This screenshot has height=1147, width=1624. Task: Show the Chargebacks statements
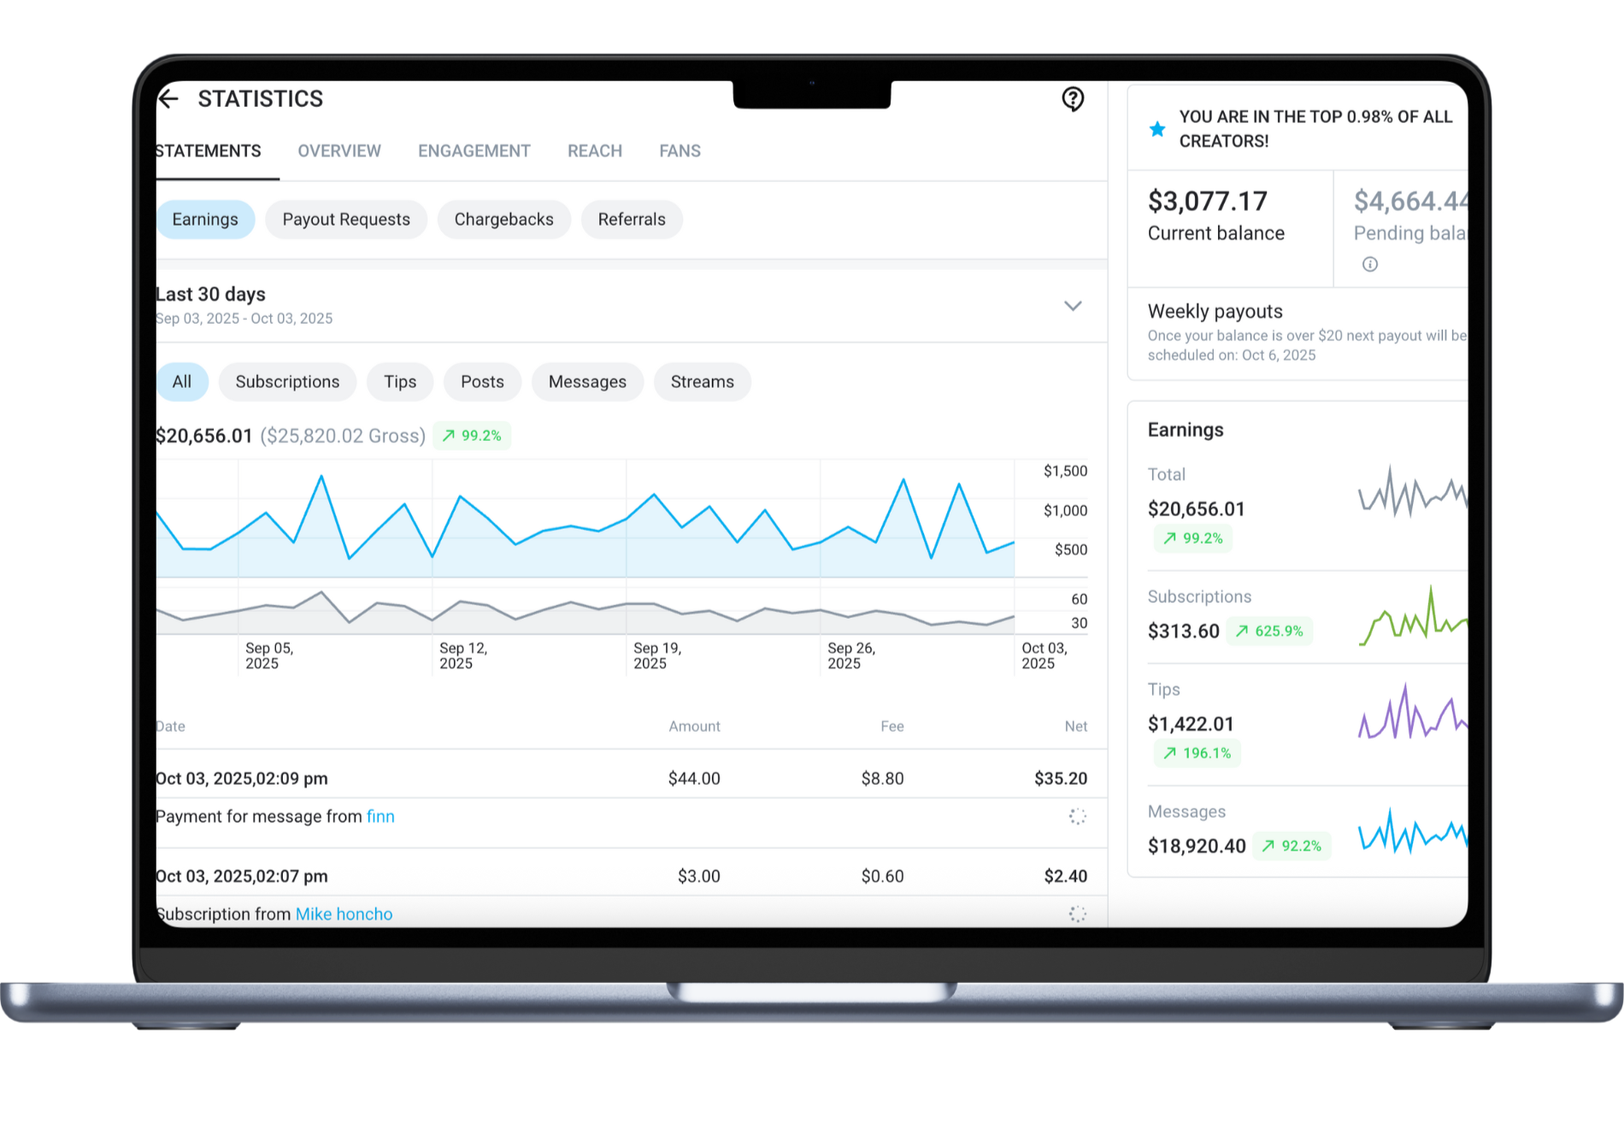tap(503, 220)
